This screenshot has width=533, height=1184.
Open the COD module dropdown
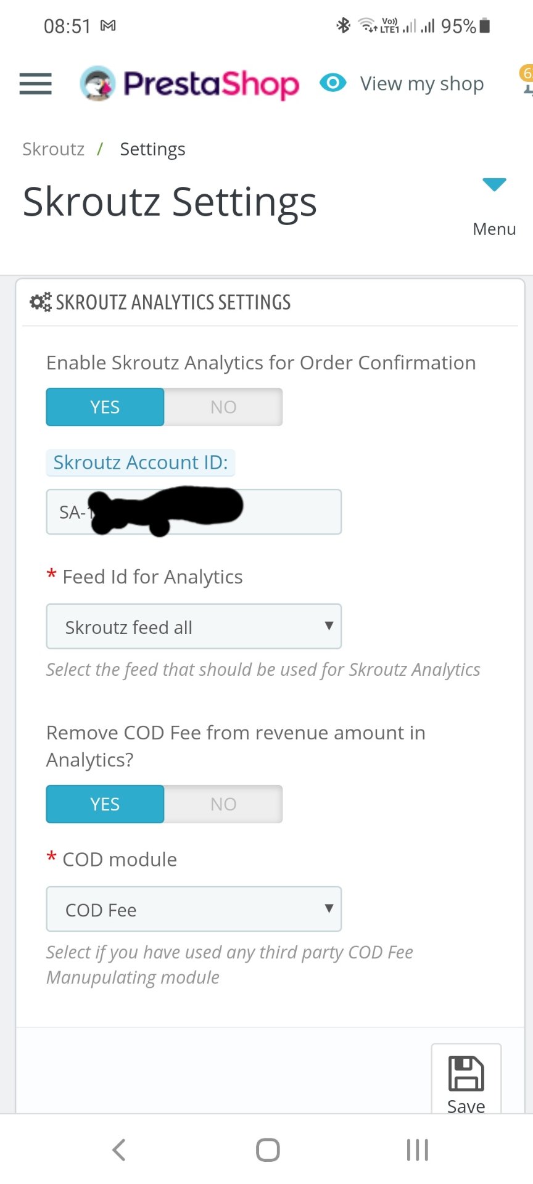(194, 909)
